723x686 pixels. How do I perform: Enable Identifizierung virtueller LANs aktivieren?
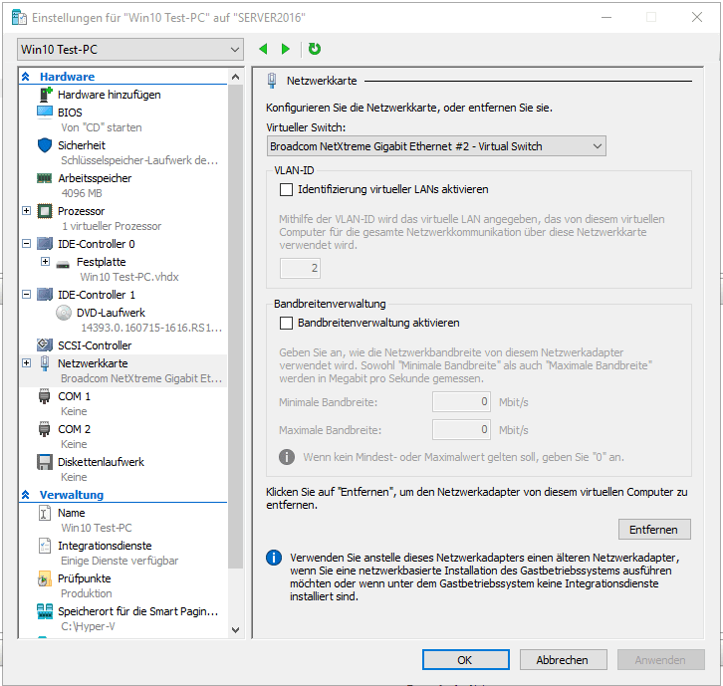tap(287, 189)
